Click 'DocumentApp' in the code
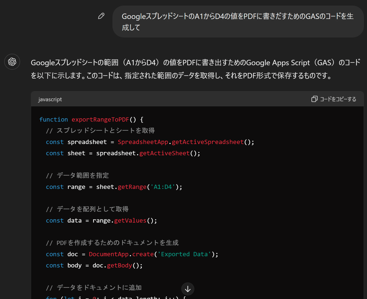The image size is (367, 299). [109, 254]
